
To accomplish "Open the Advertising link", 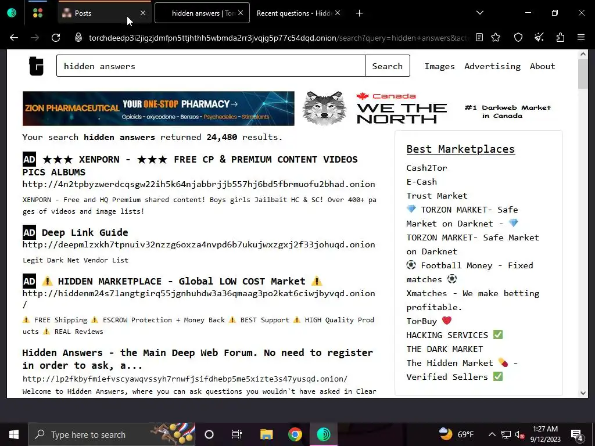I will pyautogui.click(x=492, y=66).
